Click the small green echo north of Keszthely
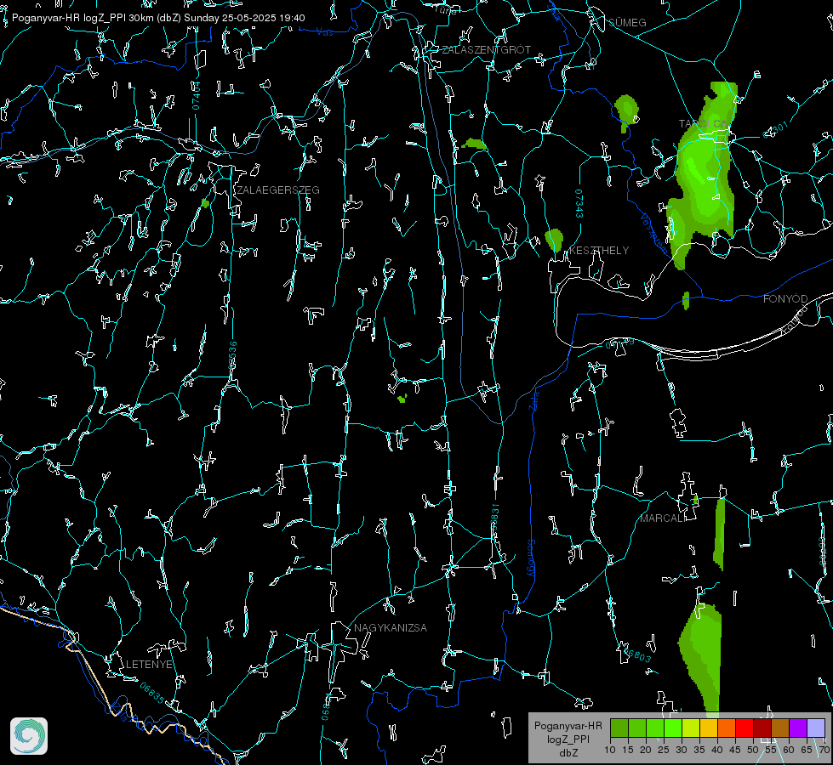This screenshot has width=833, height=765. coord(554,240)
